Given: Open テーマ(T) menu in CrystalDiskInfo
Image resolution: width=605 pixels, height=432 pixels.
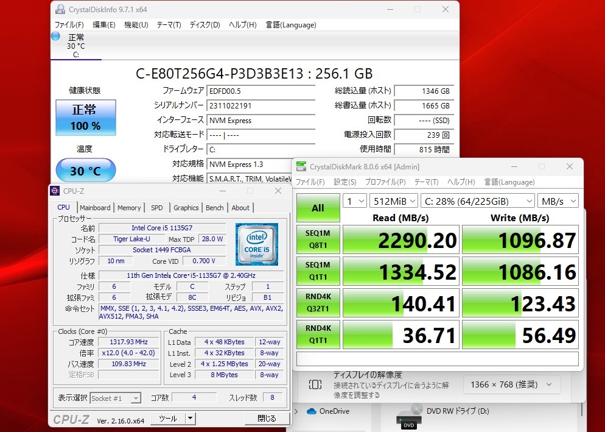Looking at the screenshot, I should click(x=169, y=25).
